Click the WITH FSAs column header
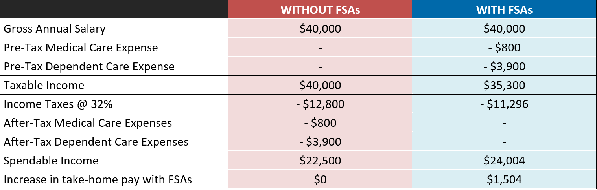Screen dimensions: 597x190 [504, 10]
